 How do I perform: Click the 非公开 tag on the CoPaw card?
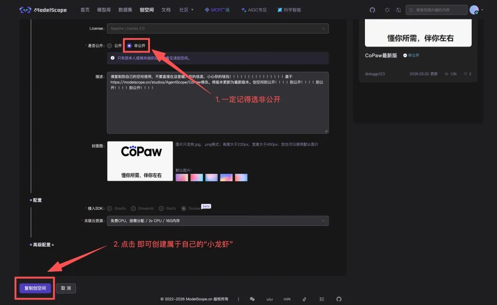[x=411, y=55]
